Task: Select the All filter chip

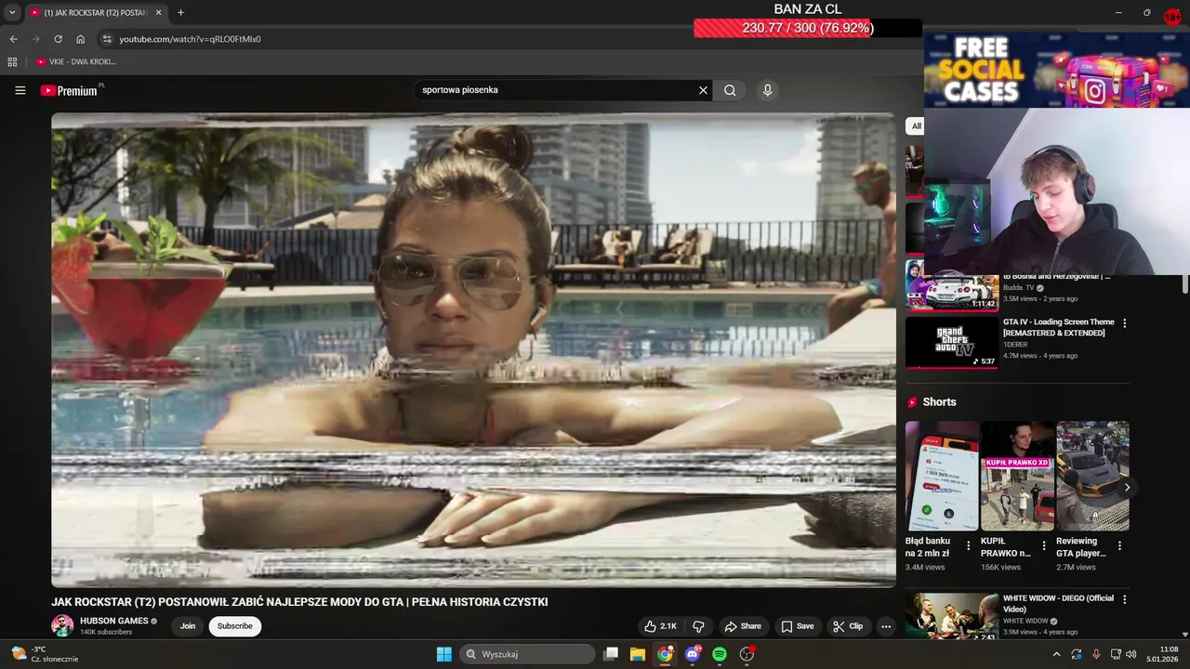Action: pos(916,125)
